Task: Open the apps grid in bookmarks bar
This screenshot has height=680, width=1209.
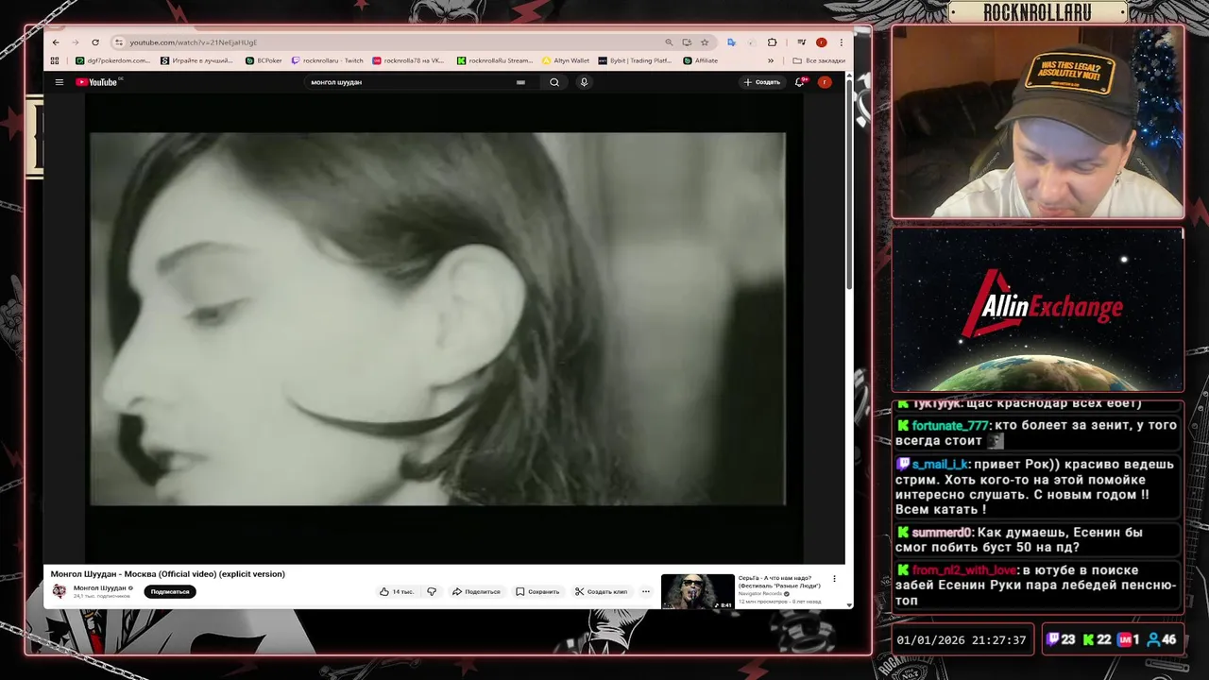Action: click(x=54, y=60)
